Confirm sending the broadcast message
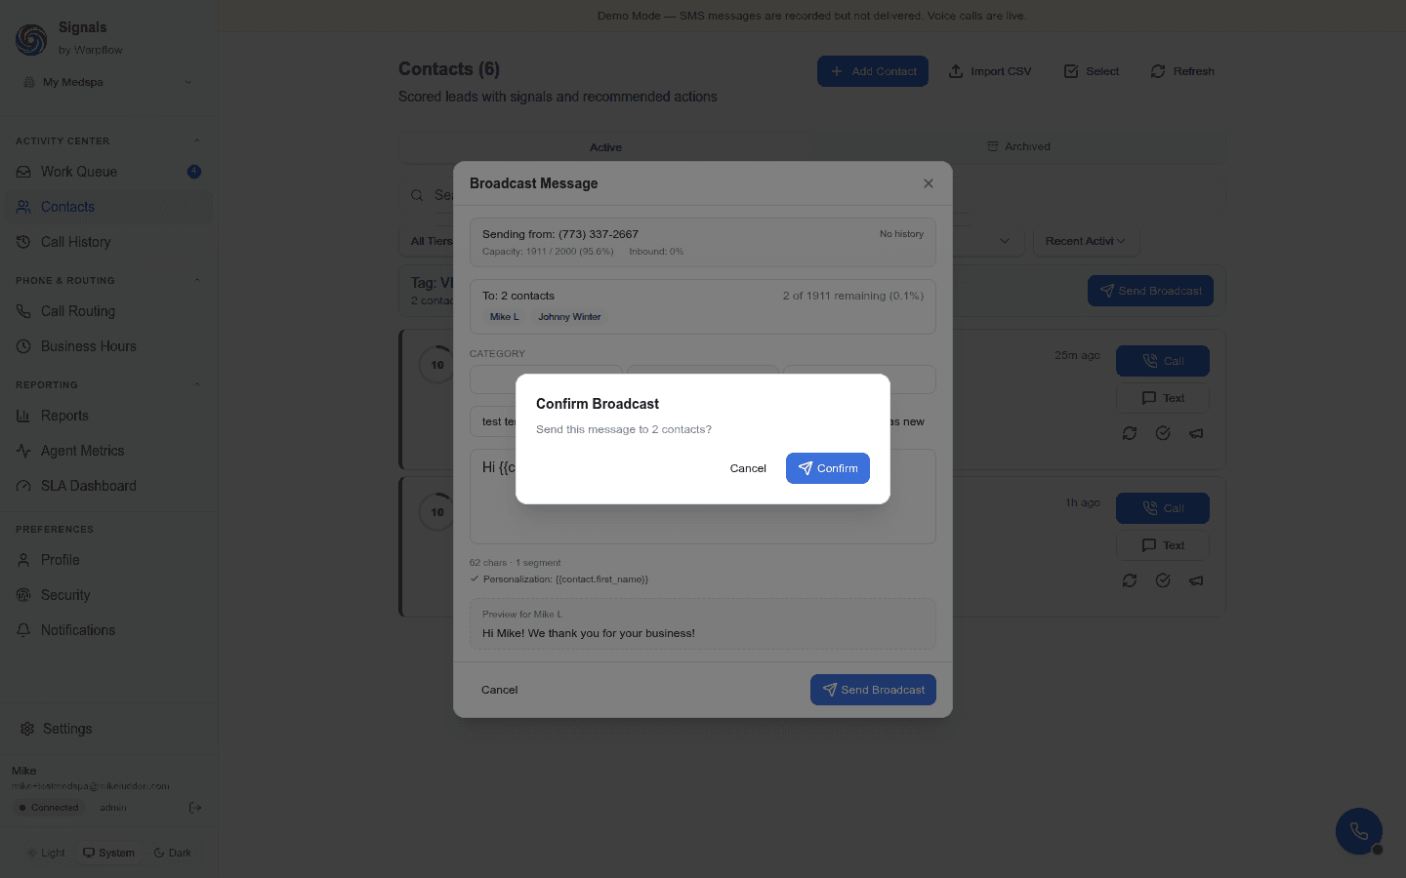Viewport: 1406px width, 878px height. 827,468
